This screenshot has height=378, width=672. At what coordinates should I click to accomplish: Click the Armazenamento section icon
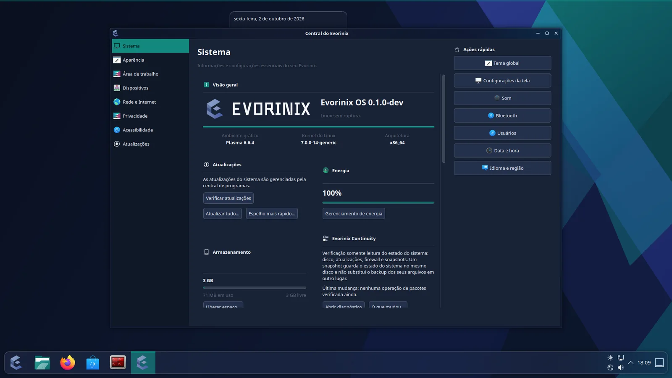206,252
